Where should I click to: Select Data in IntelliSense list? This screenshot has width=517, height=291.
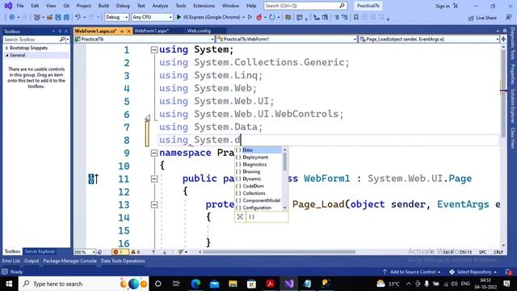pos(258,150)
